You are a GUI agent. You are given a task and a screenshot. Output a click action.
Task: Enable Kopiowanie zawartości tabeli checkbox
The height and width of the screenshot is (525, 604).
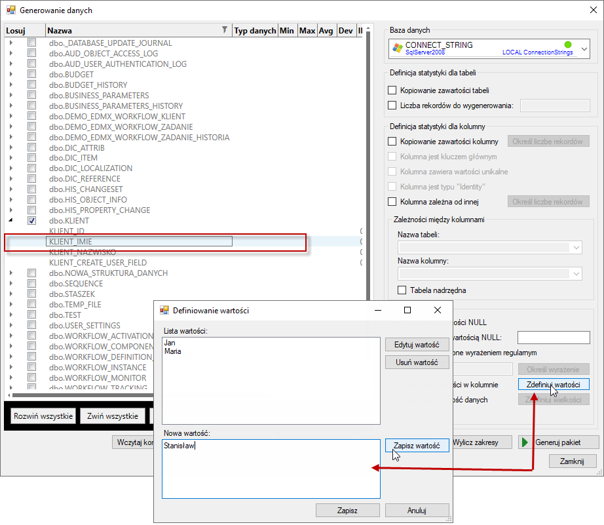[x=392, y=90]
